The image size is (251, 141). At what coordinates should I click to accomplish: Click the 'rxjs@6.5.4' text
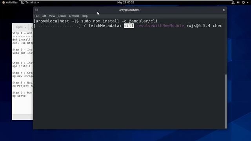(x=198, y=26)
